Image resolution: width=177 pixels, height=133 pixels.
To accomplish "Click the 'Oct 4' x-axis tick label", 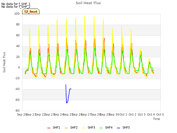I will click(151, 114).
